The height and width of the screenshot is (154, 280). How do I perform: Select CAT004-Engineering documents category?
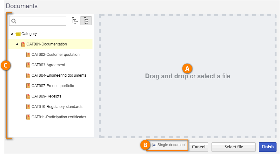59,75
